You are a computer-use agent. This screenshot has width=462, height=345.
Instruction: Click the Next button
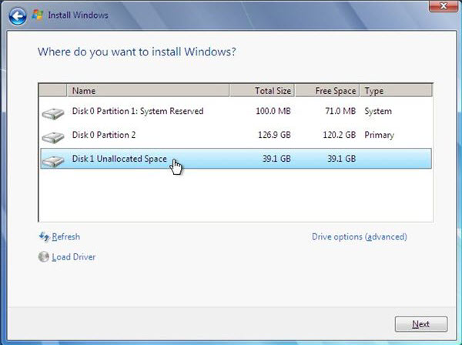tap(421, 324)
